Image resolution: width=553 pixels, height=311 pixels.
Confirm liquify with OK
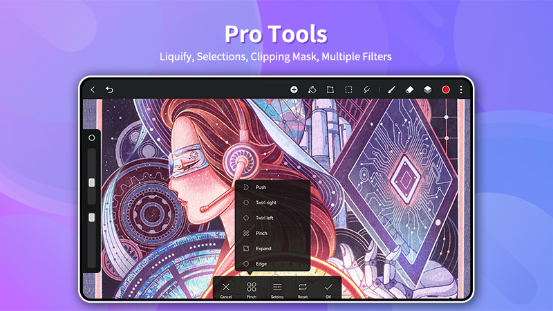tap(328, 290)
